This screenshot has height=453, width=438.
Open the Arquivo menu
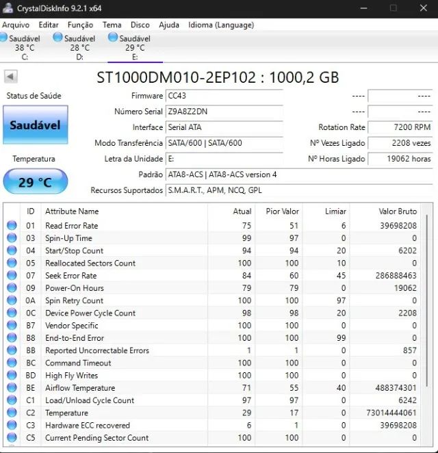[16, 25]
